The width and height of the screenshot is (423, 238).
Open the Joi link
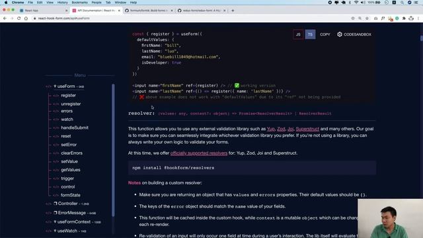(x=291, y=129)
